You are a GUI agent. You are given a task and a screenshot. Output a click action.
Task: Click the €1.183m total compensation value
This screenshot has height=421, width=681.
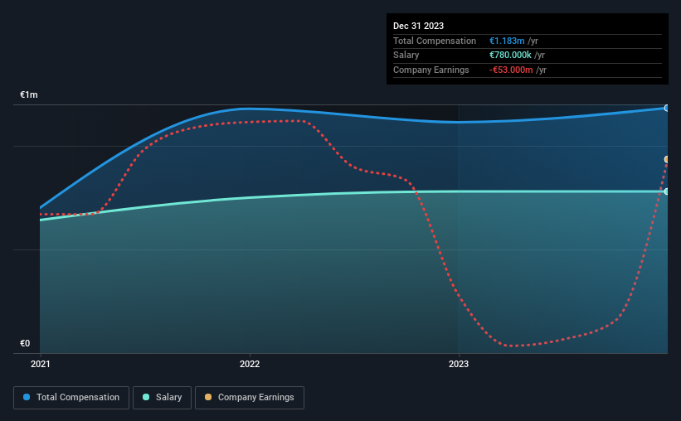pyautogui.click(x=507, y=41)
